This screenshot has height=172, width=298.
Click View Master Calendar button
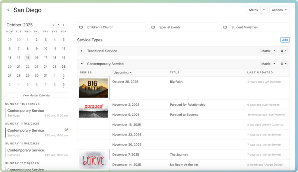(37, 95)
